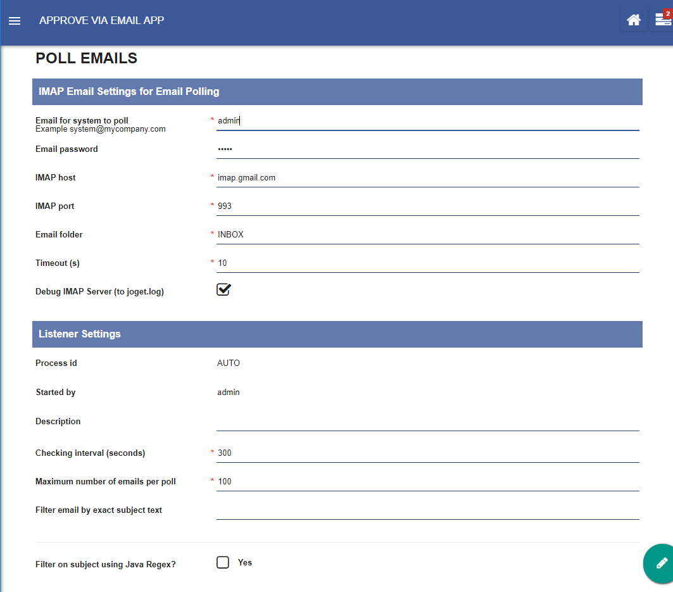Click Example system@mycompany.com hint text
Screen dimensions: 673x592
pyautogui.click(x=101, y=129)
